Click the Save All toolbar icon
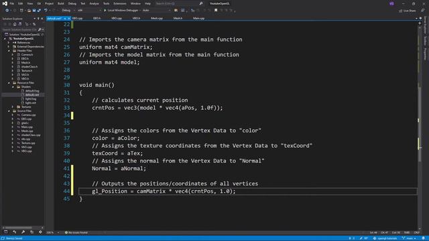The image size is (429, 241). tap(39, 11)
